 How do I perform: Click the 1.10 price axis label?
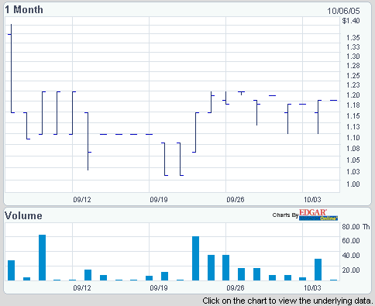(x=353, y=138)
